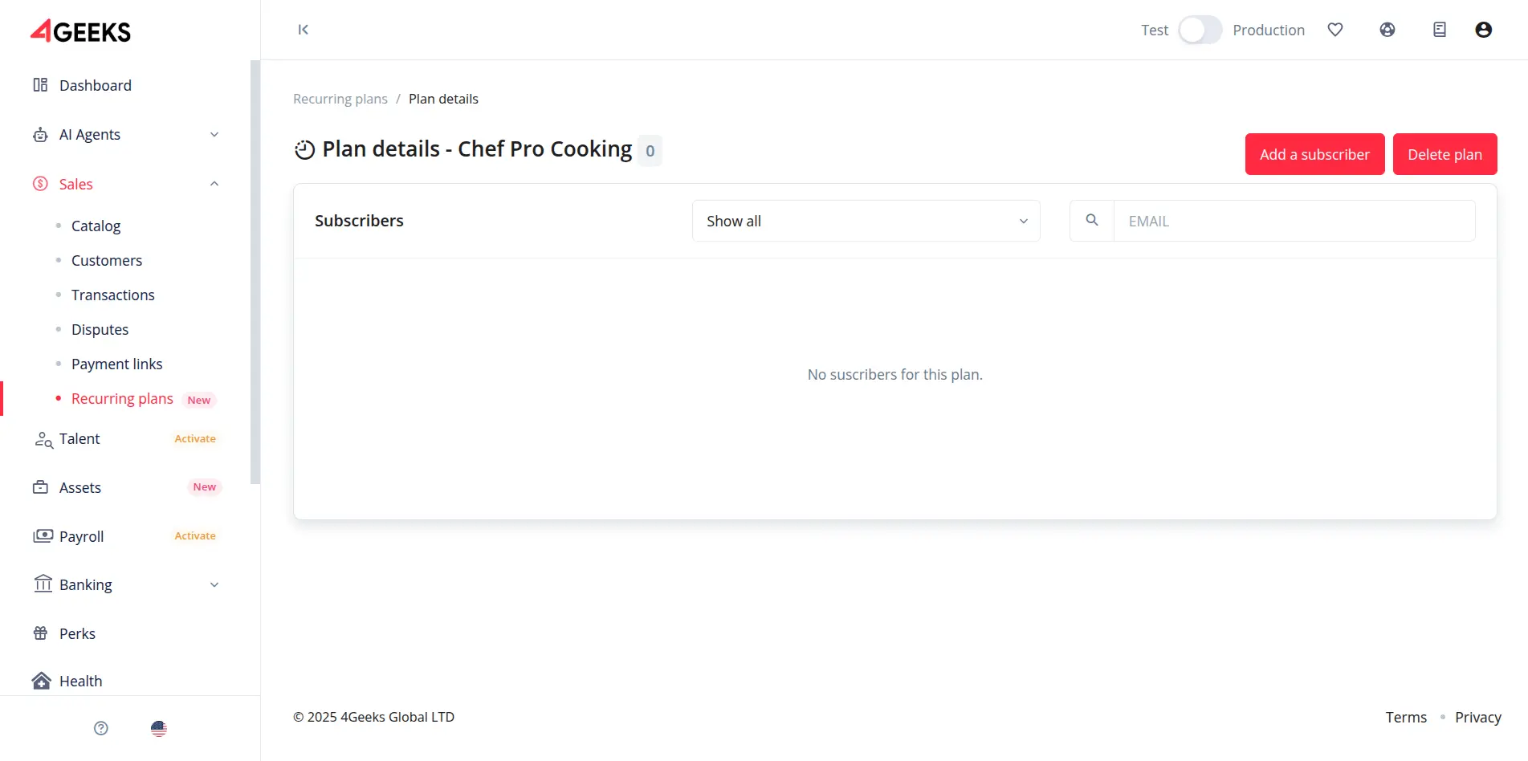1528x761 pixels.
Task: Expand the Banking menu chevron
Action: (214, 585)
